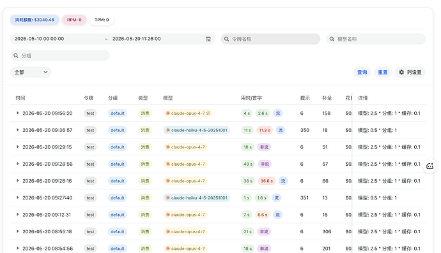Click the floating chat assistant icon
Screen dimensions: 441x253
(x=430, y=166)
